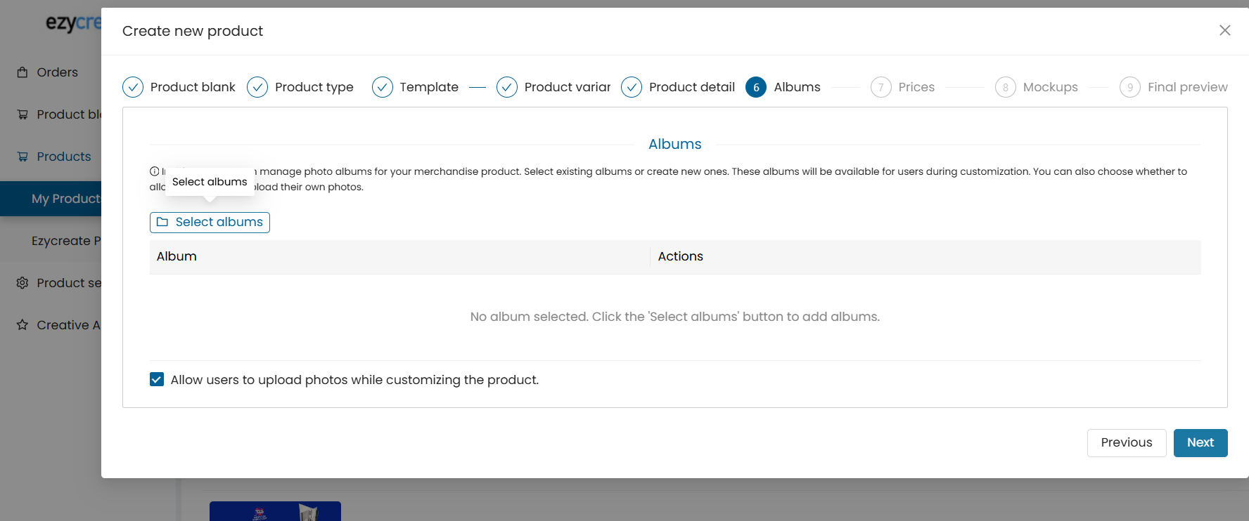Click the Product settings gear icon in sidebar

[23, 283]
